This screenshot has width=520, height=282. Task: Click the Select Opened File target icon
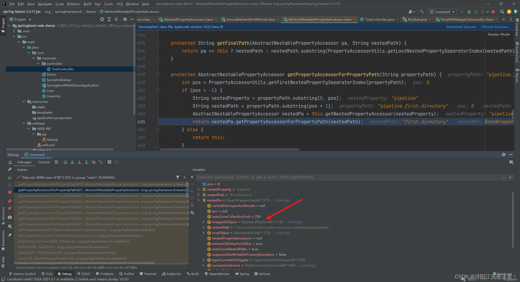102,19
